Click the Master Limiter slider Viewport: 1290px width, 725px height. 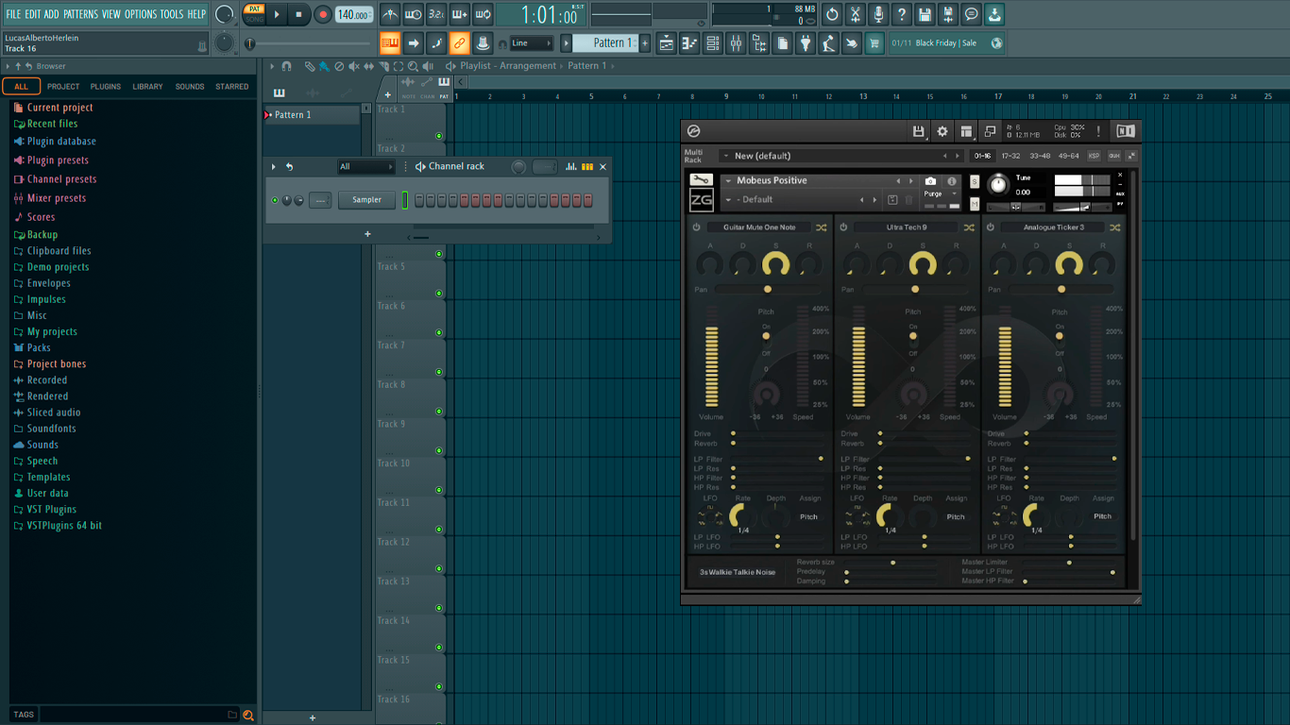point(1067,563)
